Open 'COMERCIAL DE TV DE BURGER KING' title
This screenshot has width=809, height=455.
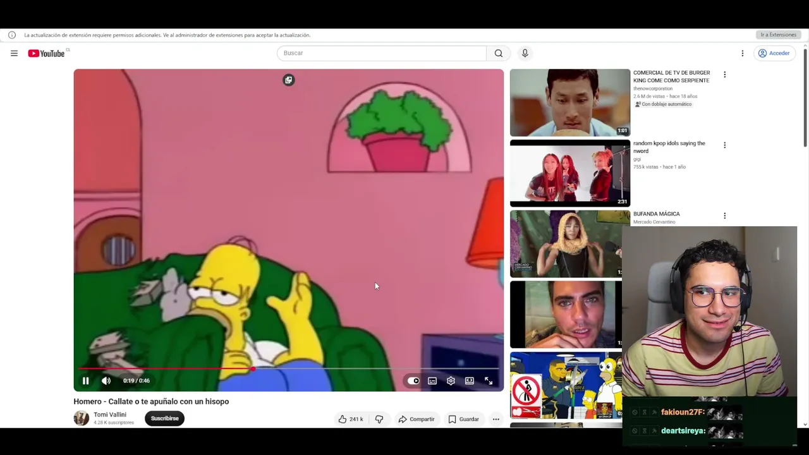(671, 76)
